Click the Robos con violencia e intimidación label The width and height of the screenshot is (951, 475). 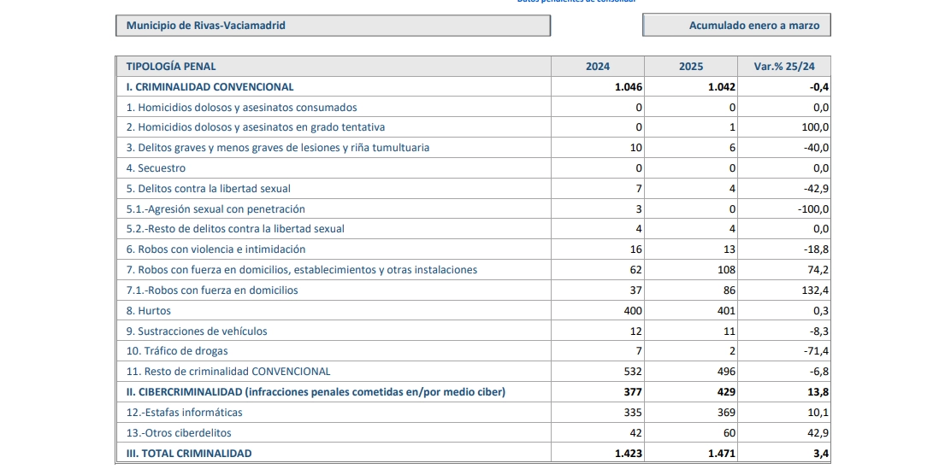(216, 249)
